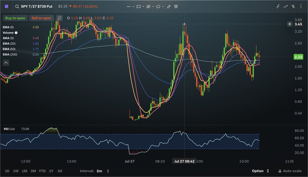
Task: Select the pencil freehand draw tool
Action: [x=169, y=7]
